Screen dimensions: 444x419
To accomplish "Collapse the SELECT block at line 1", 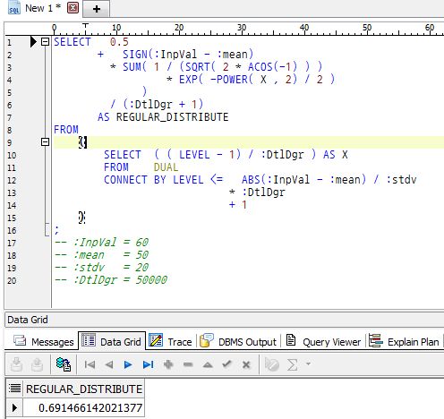I will tap(45, 41).
